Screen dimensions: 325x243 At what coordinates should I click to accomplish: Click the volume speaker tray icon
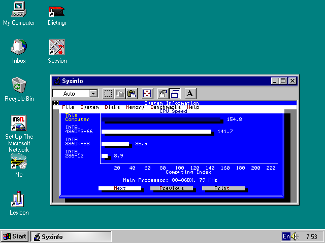(296, 236)
